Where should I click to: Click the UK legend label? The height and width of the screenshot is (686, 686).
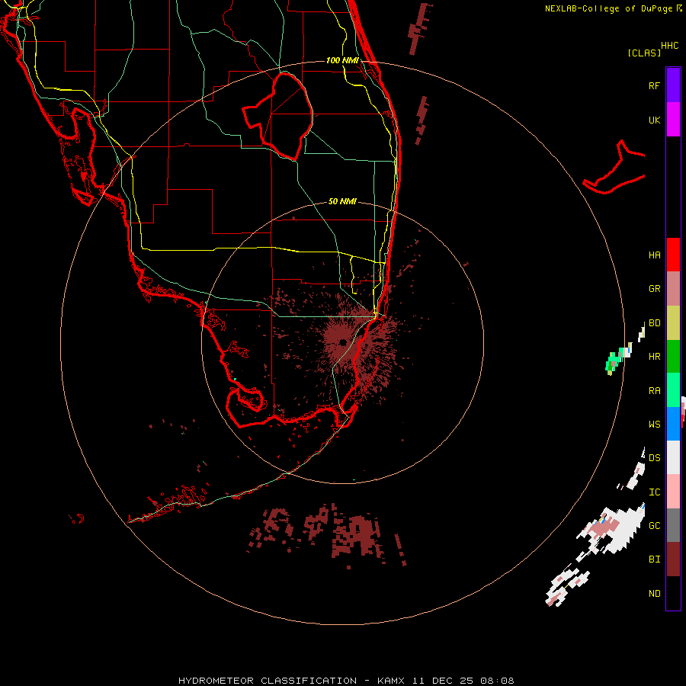654,120
